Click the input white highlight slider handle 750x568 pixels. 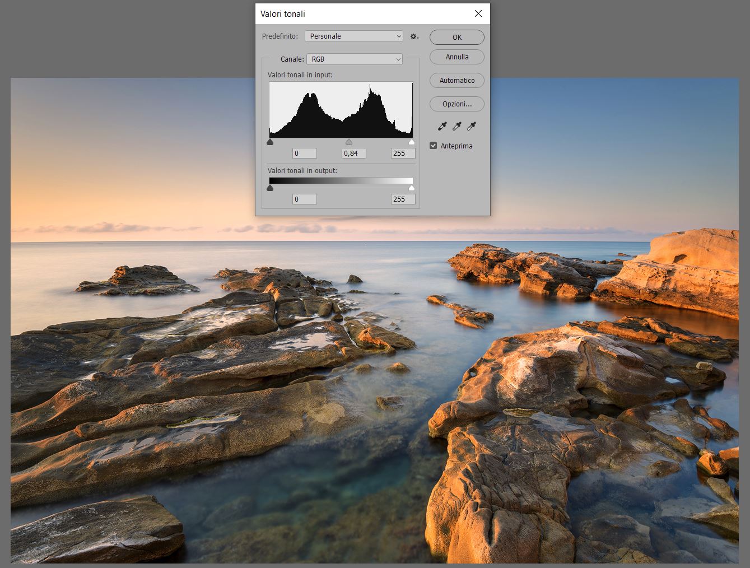pos(412,142)
